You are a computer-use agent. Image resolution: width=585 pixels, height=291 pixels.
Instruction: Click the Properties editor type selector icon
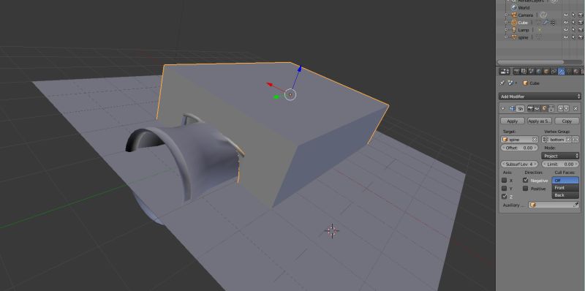(505, 71)
